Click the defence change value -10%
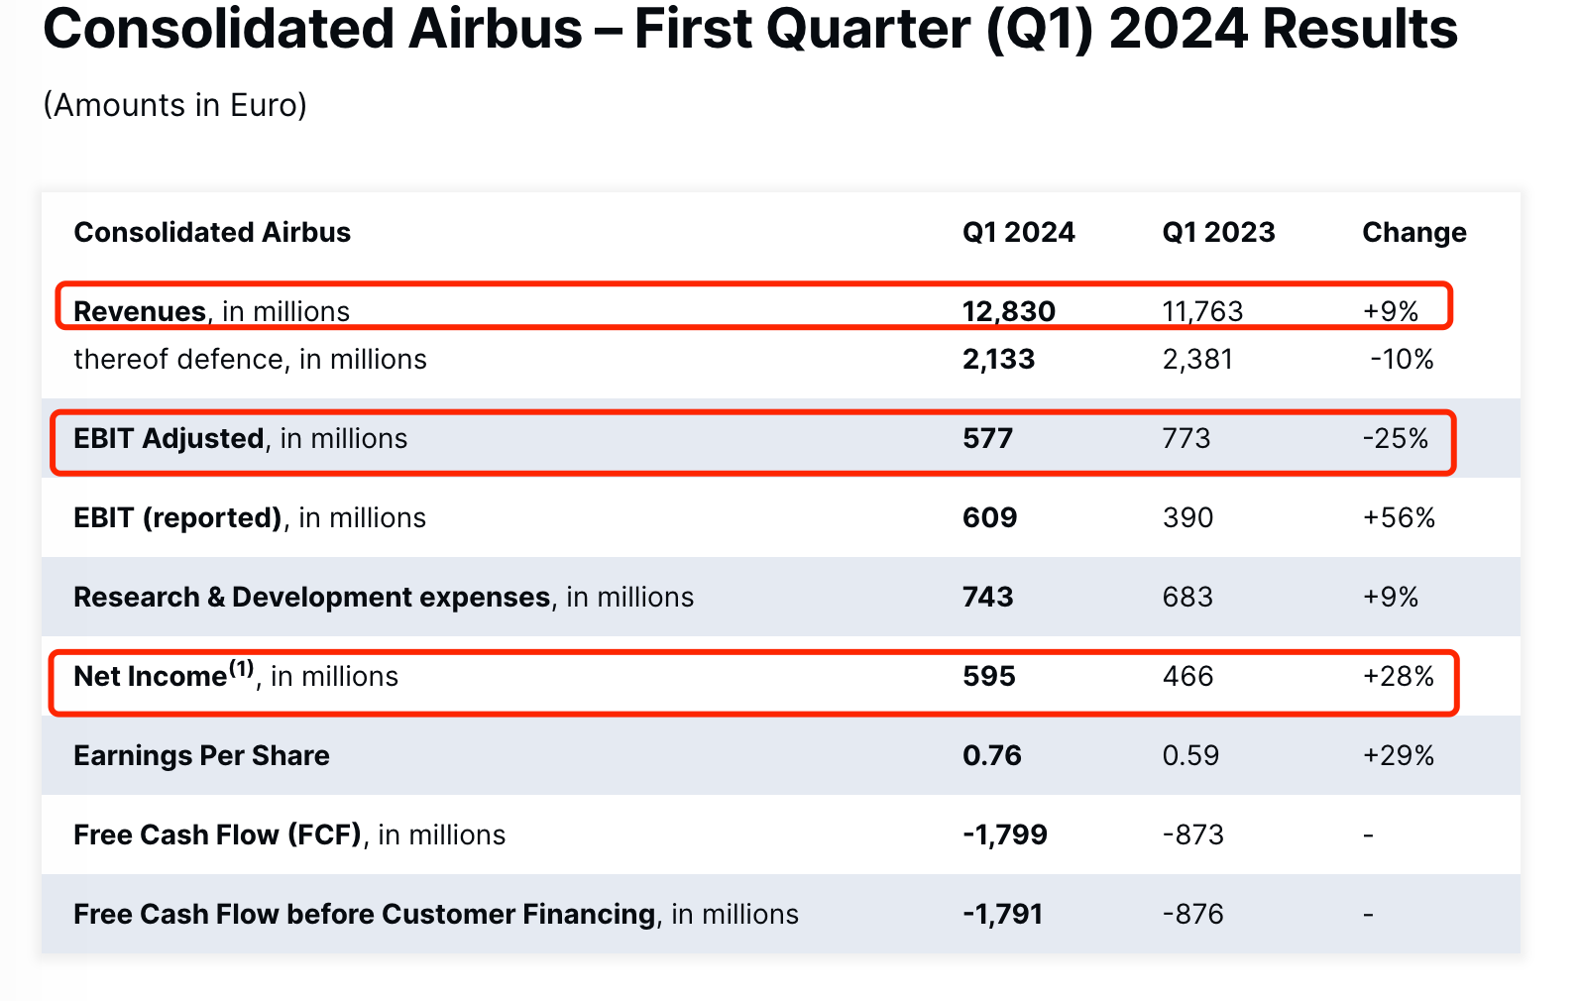This screenshot has height=1001, width=1582. click(x=1402, y=359)
